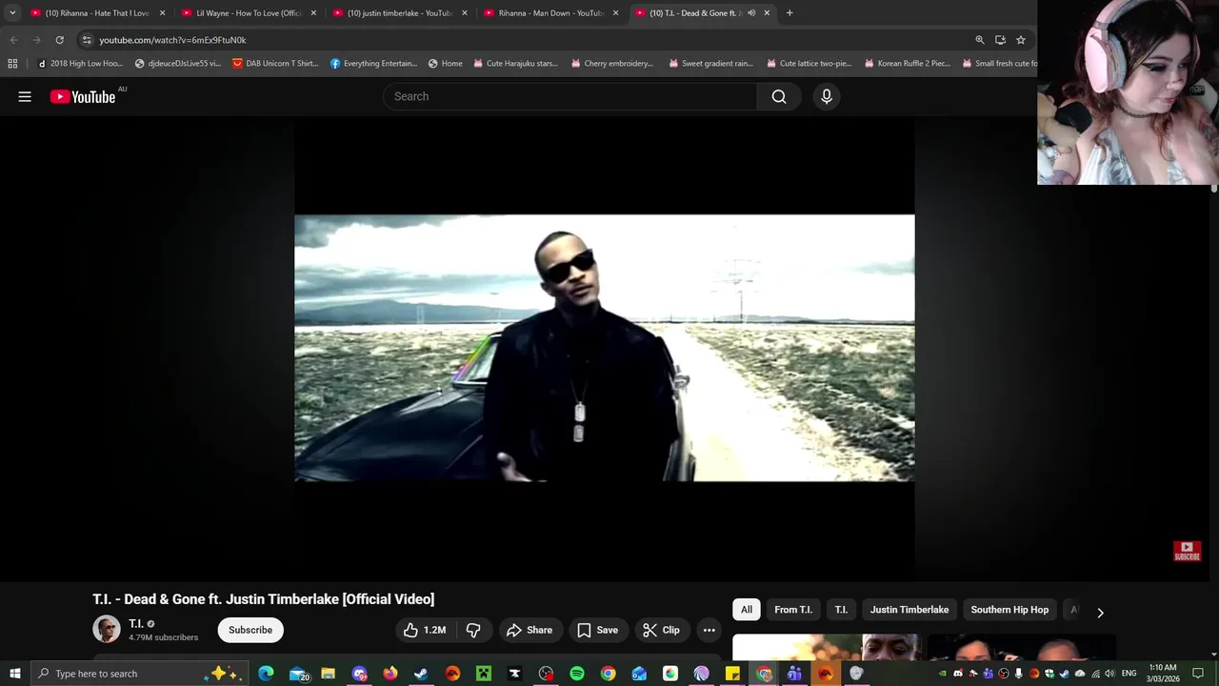Select the Justin Timberlake filter chip
Screen dimensions: 1219x686
[909, 610]
